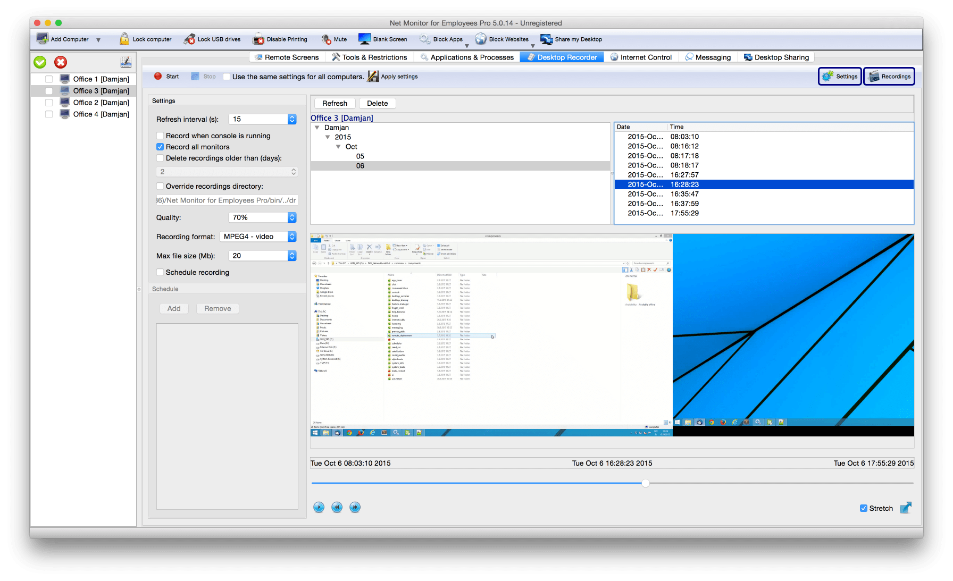Click the Disable Printing icon

[x=258, y=39]
